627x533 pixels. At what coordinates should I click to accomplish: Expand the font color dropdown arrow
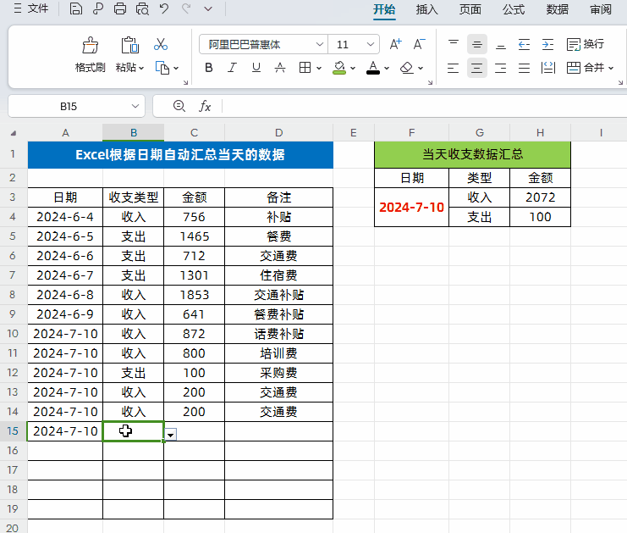pyautogui.click(x=387, y=68)
